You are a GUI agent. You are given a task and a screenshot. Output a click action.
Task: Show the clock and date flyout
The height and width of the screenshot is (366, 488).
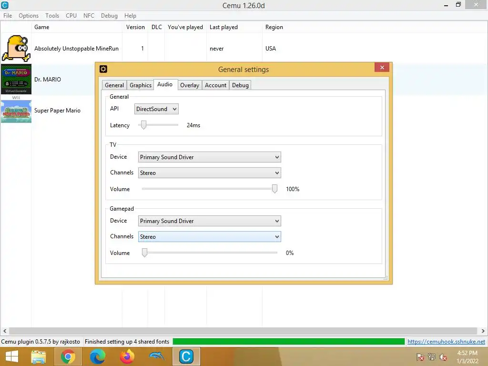[x=467, y=357]
